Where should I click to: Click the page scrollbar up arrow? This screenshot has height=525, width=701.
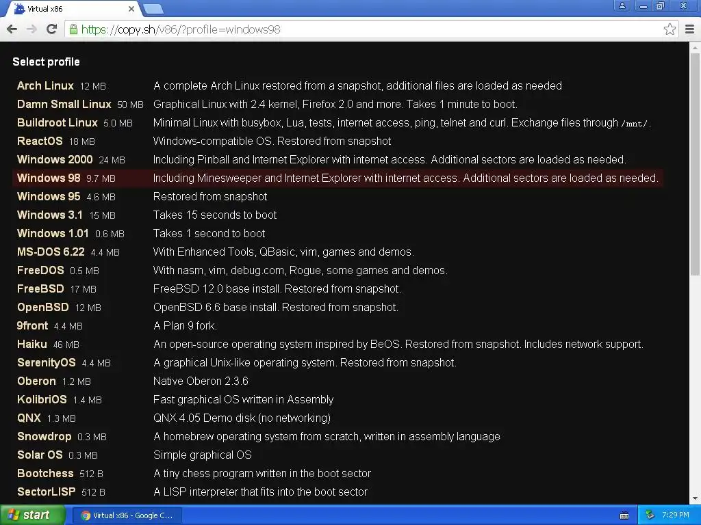695,47
